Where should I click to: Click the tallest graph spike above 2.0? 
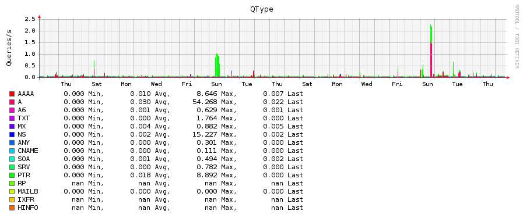coord(431,50)
